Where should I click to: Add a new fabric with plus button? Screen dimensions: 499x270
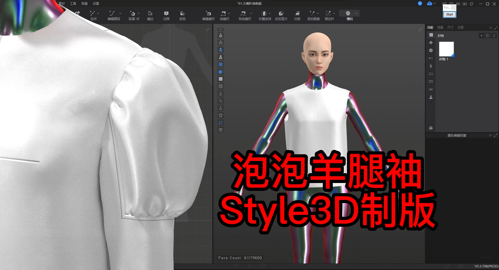click(x=482, y=36)
